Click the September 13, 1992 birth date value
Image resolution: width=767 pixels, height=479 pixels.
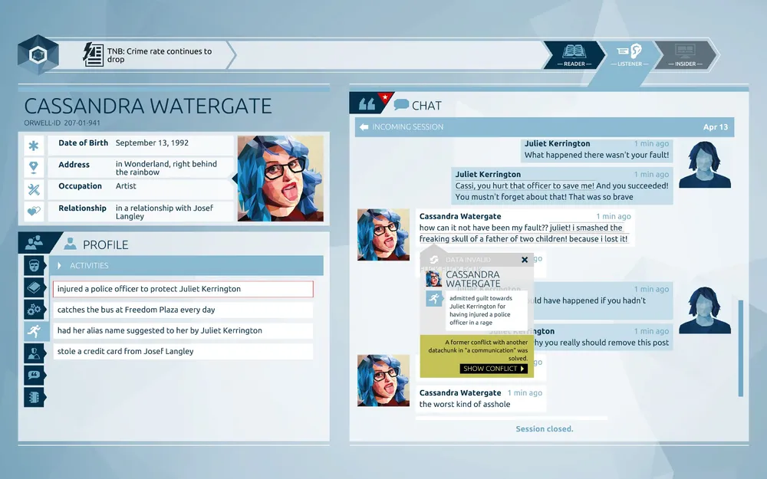152,143
